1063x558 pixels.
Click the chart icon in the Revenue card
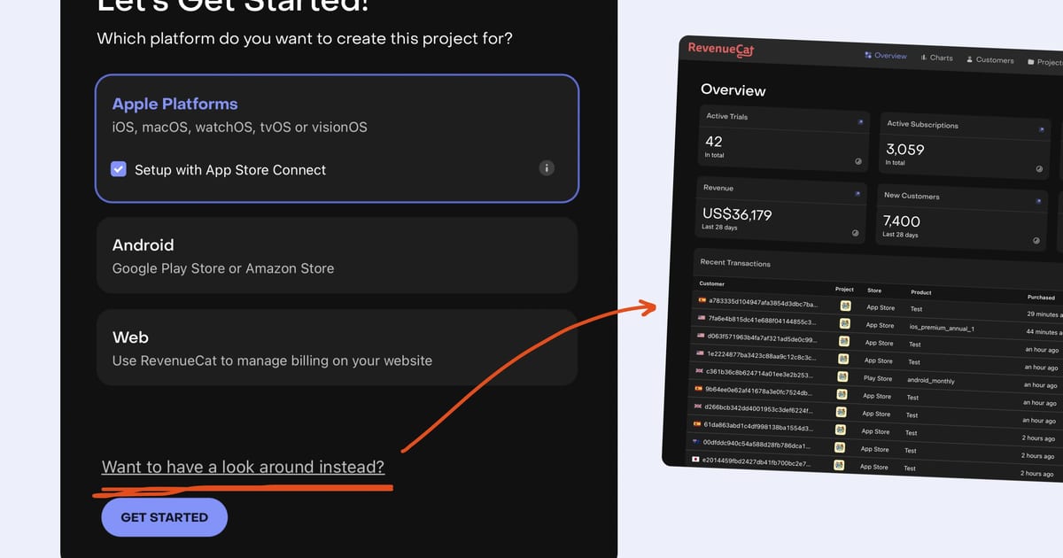pos(855,233)
